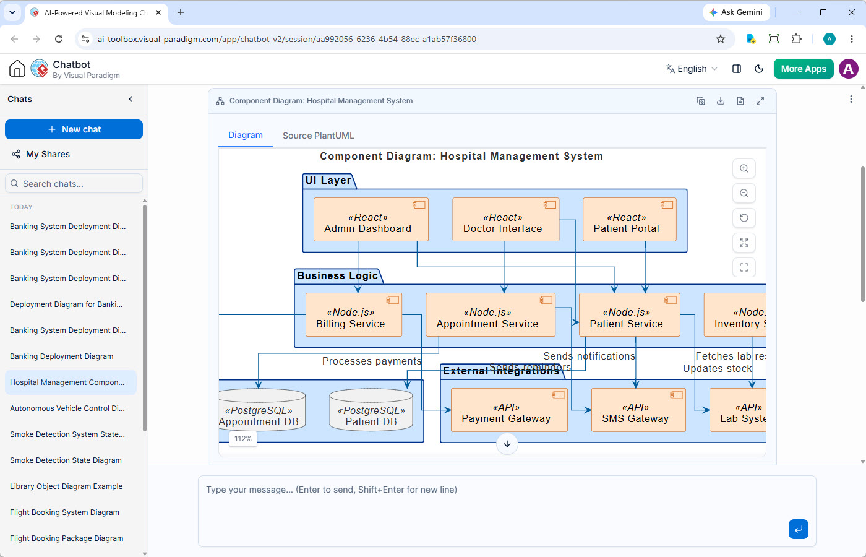Copy the component diagram
Image resolution: width=866 pixels, height=557 pixels.
[x=701, y=101]
